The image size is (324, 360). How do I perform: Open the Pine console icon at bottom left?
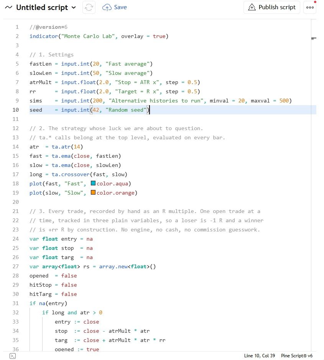pos(13,356)
